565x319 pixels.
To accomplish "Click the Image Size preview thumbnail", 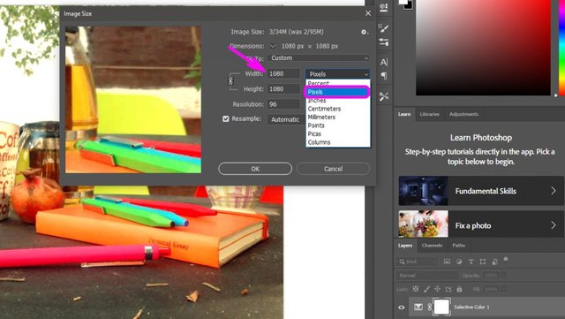I will pyautogui.click(x=133, y=100).
